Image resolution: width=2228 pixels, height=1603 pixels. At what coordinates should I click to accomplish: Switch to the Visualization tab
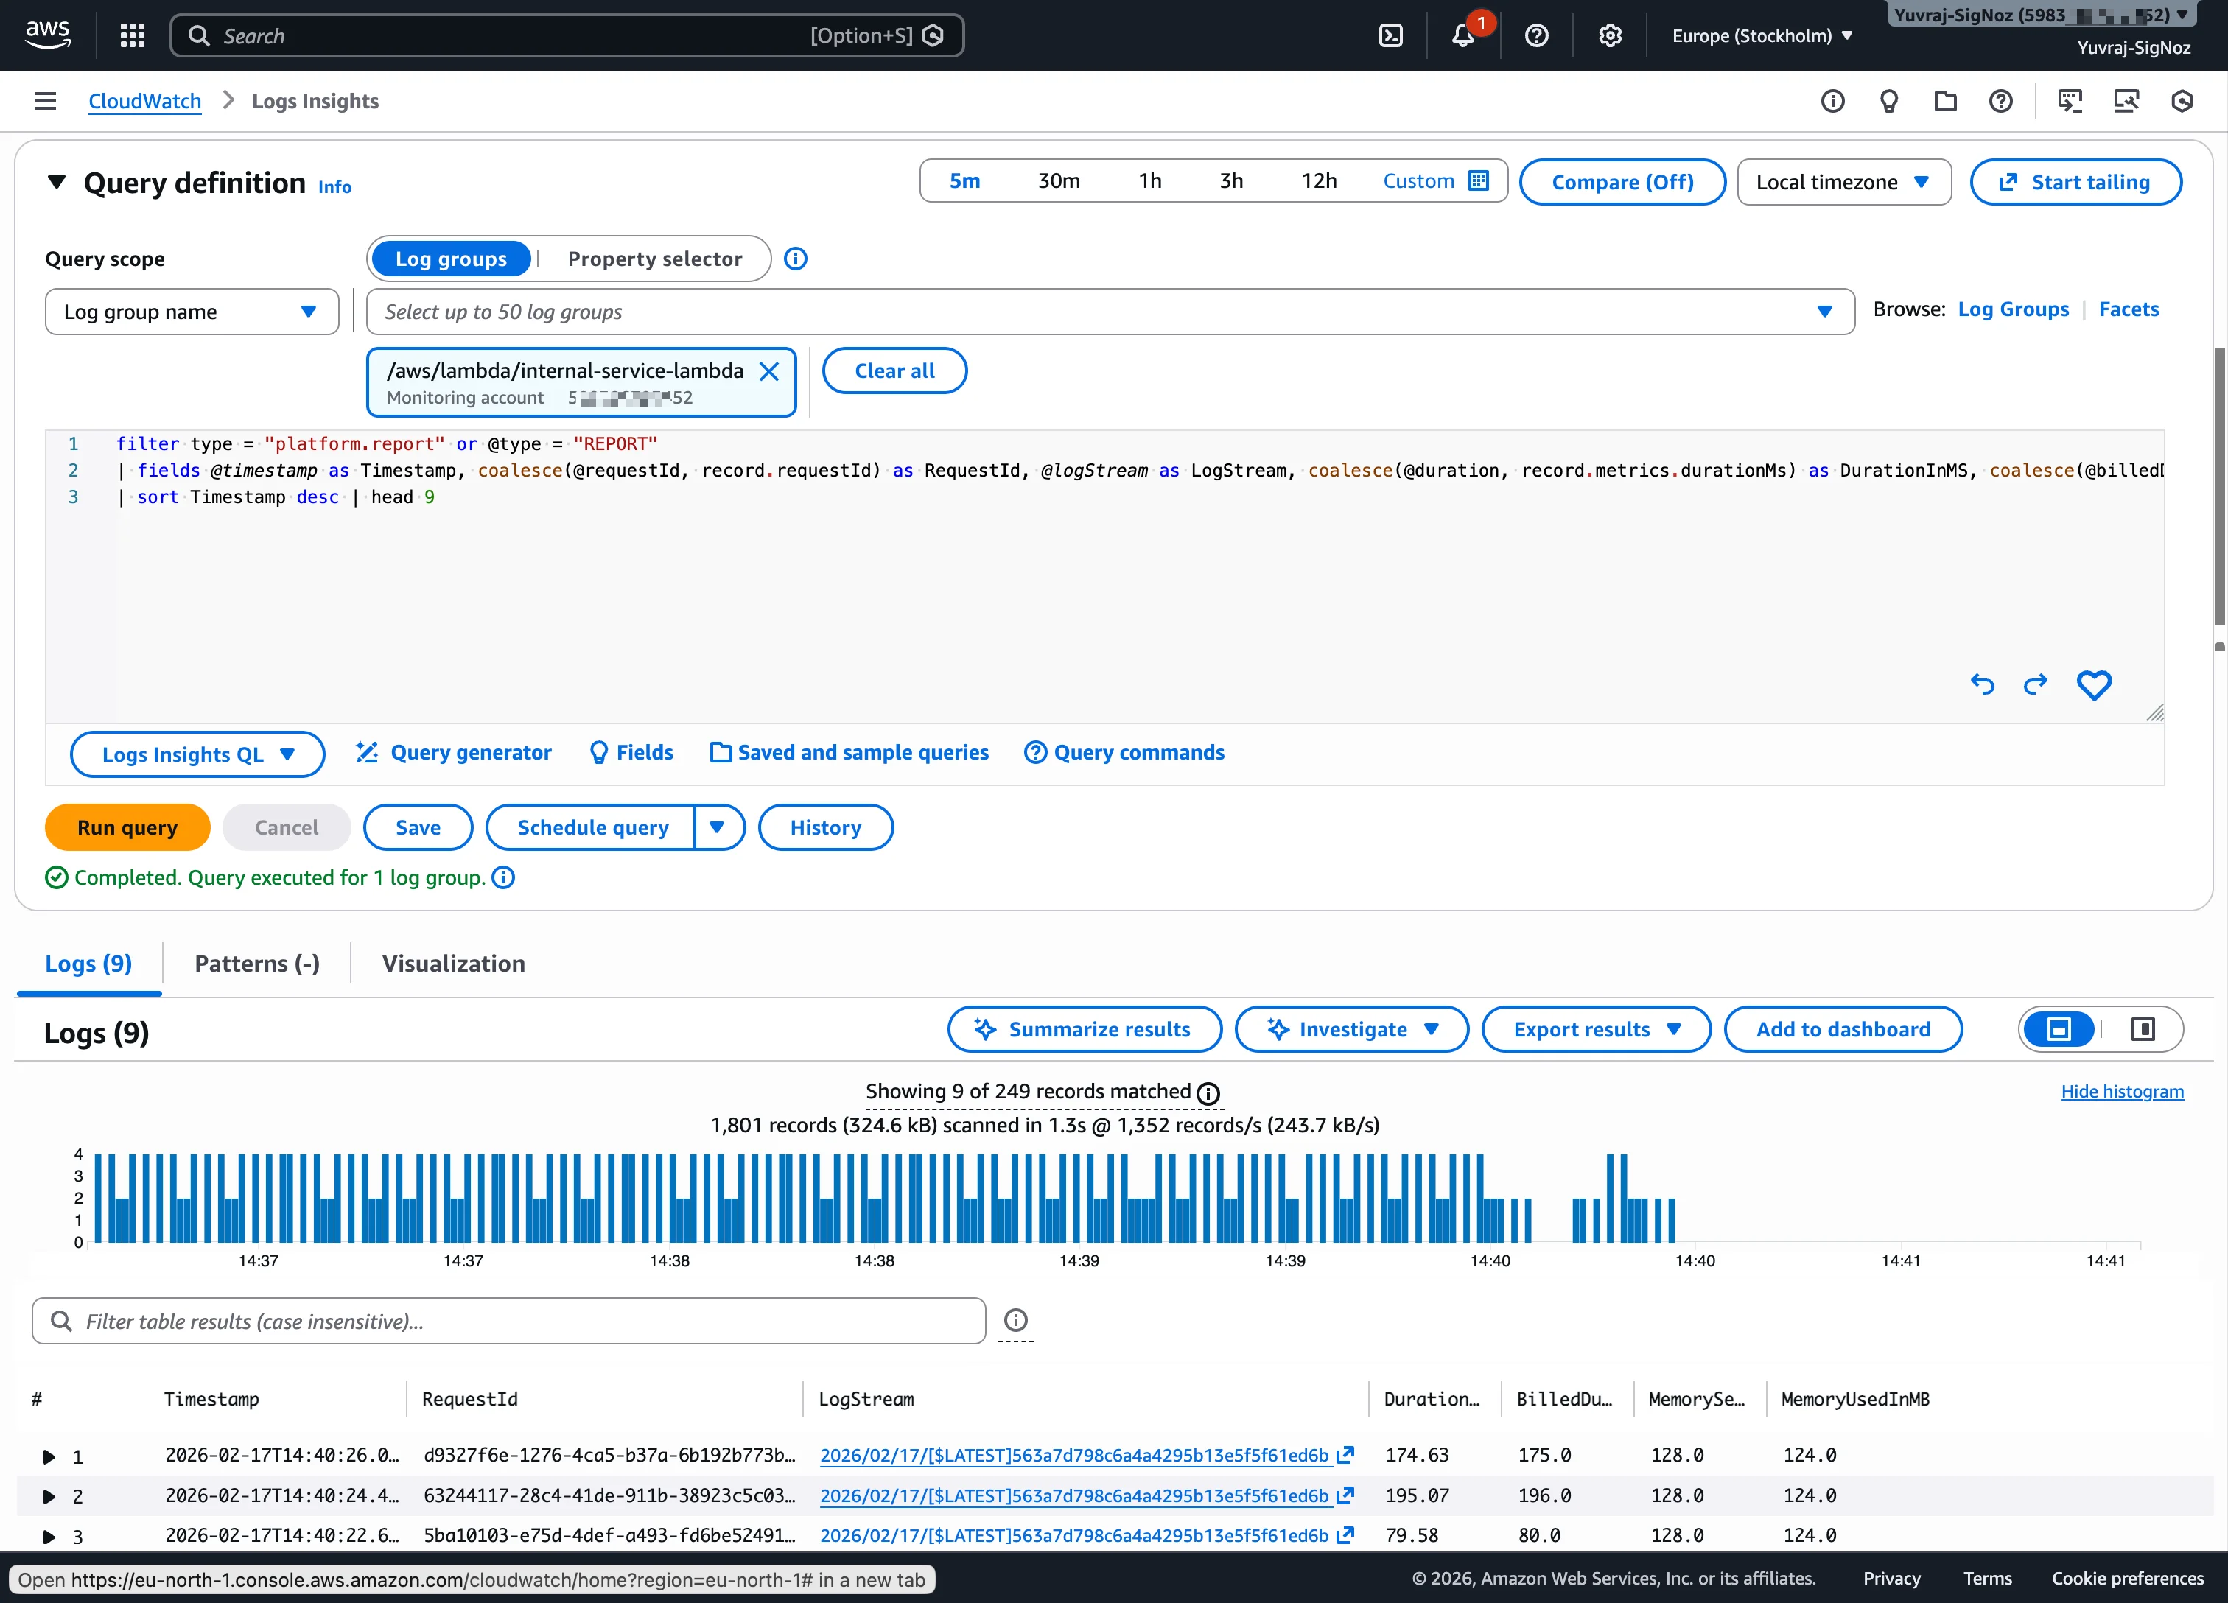453,964
